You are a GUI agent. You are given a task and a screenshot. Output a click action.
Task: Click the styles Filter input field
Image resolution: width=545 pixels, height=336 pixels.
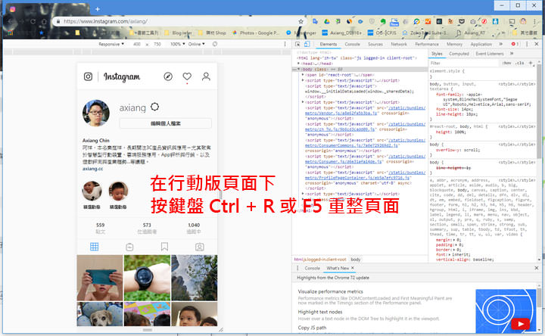(464, 63)
